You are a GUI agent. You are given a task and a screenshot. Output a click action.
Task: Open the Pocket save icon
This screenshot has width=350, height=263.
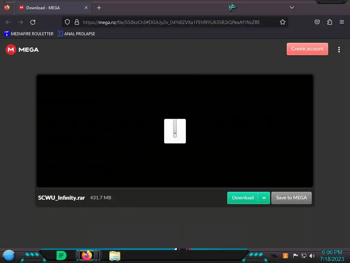click(317, 22)
